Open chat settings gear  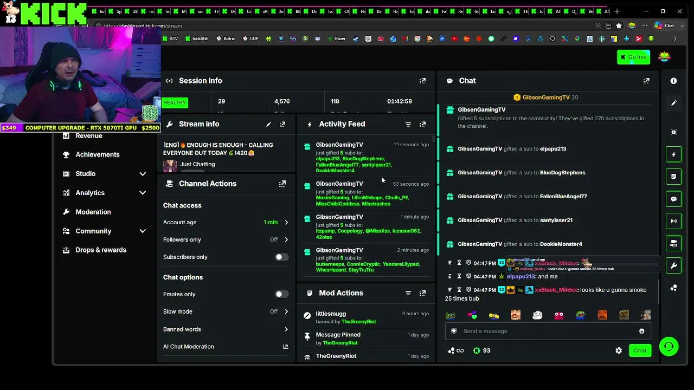point(619,350)
